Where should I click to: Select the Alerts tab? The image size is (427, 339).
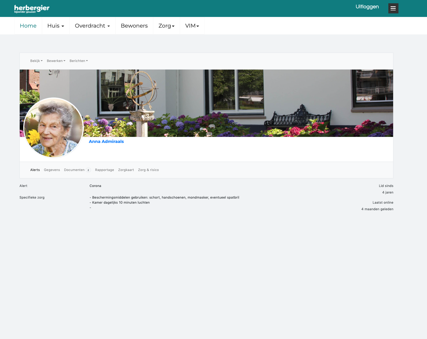pos(35,170)
